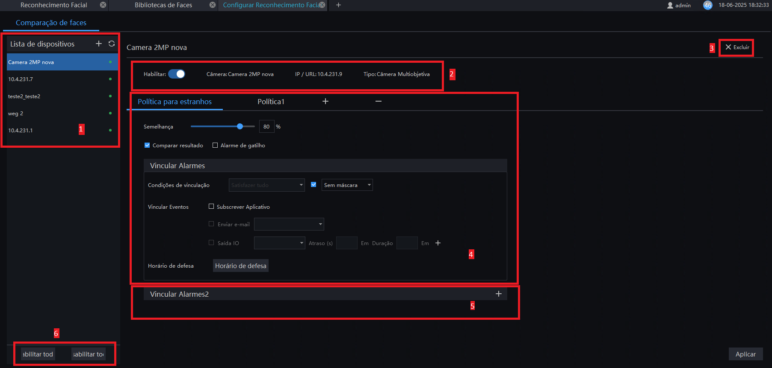Click the Aplicar button
Viewport: 772px width, 368px height.
click(745, 354)
